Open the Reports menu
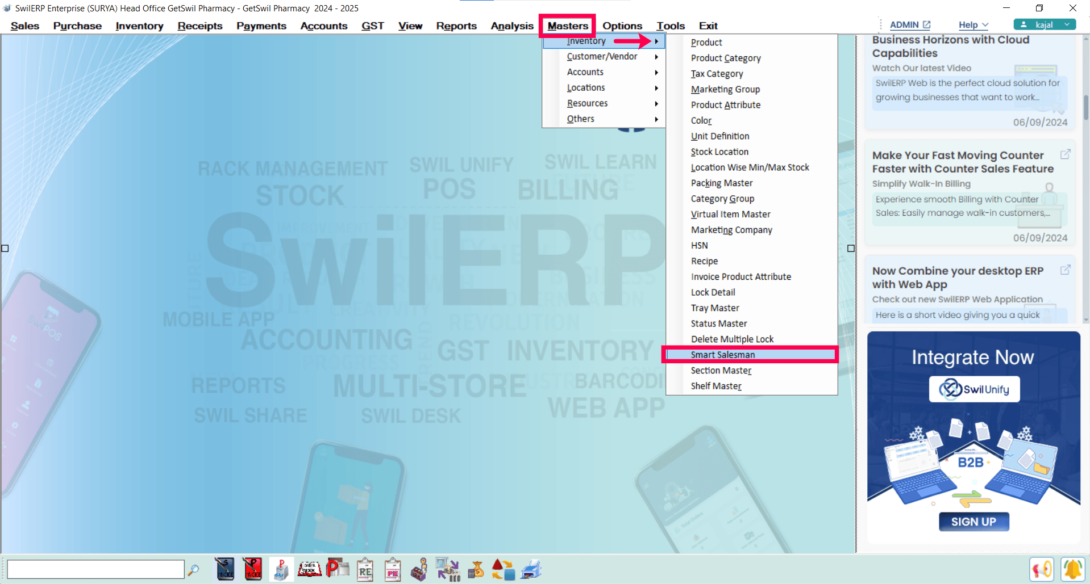 pyautogui.click(x=456, y=26)
